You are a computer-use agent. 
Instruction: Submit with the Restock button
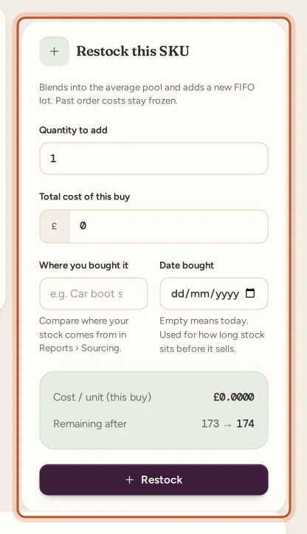153,479
